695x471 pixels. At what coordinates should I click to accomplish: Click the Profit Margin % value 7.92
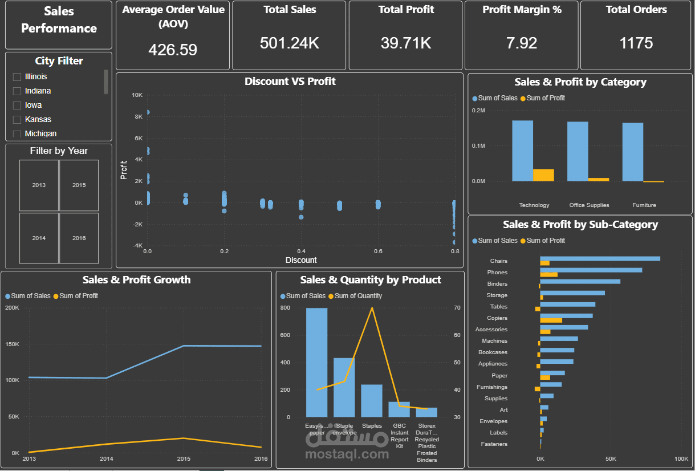pyautogui.click(x=522, y=43)
